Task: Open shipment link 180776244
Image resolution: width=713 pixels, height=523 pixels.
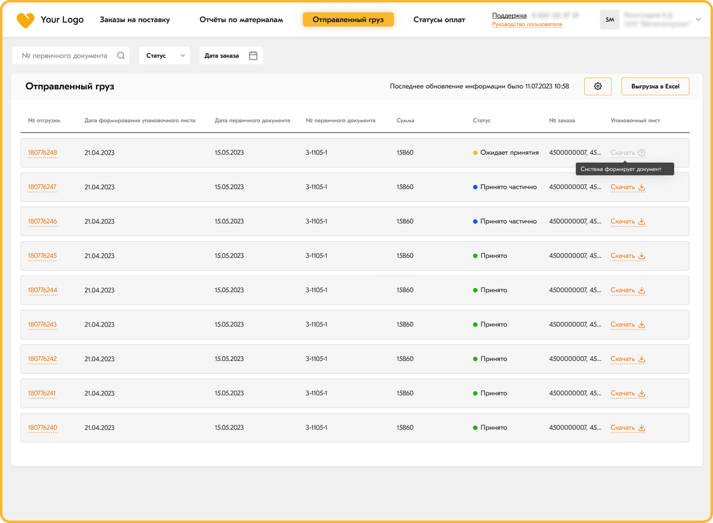Action: point(42,290)
